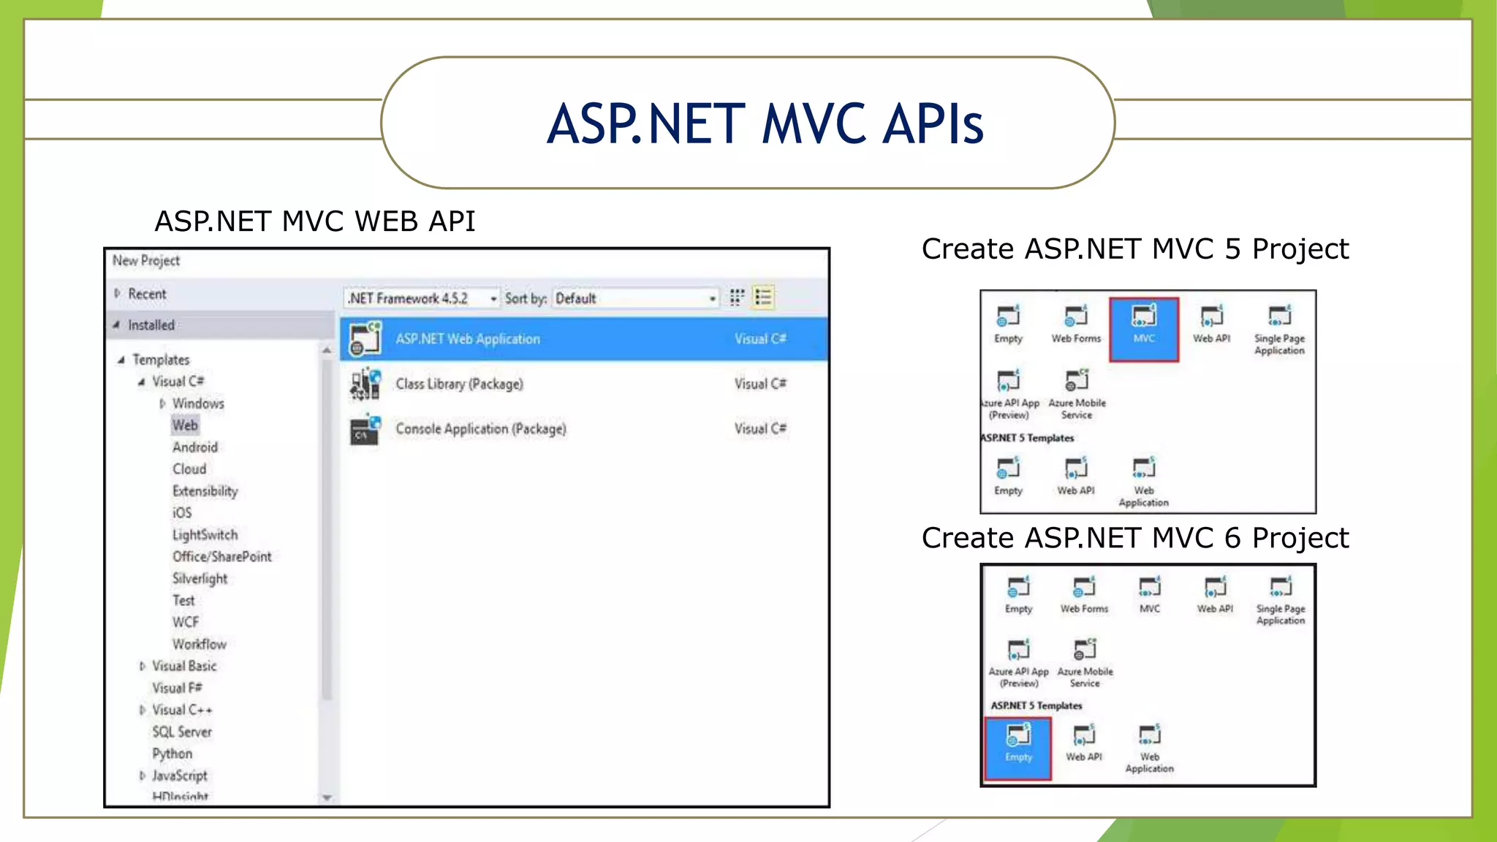
Task: Select Cloud category in templates tree
Action: (x=189, y=469)
